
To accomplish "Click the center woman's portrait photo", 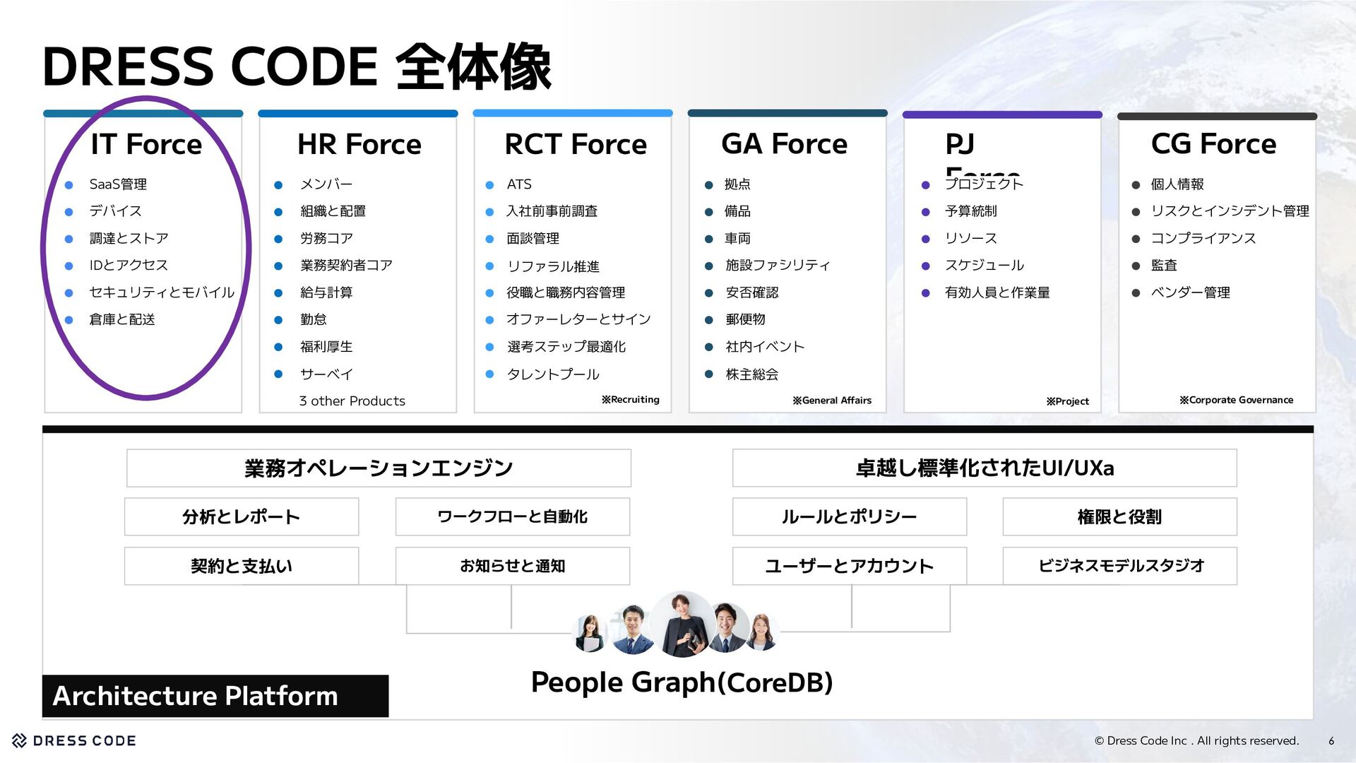I will (x=682, y=624).
